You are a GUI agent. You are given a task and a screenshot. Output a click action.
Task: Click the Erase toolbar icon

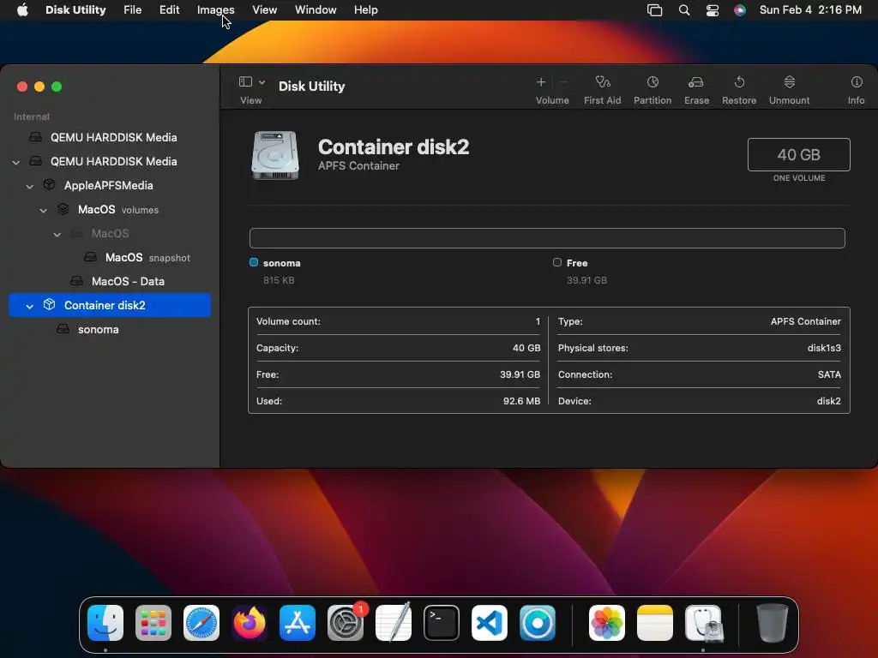pos(696,82)
